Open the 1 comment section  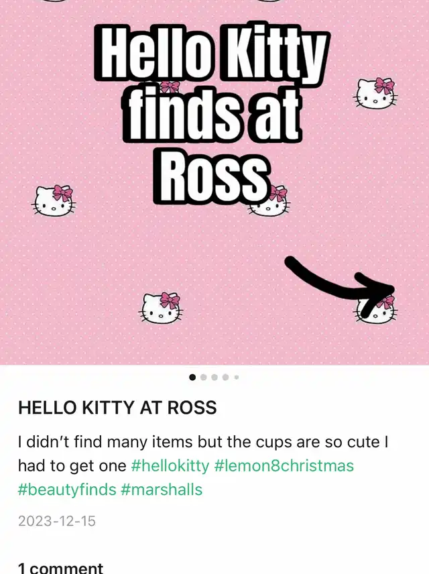(61, 568)
